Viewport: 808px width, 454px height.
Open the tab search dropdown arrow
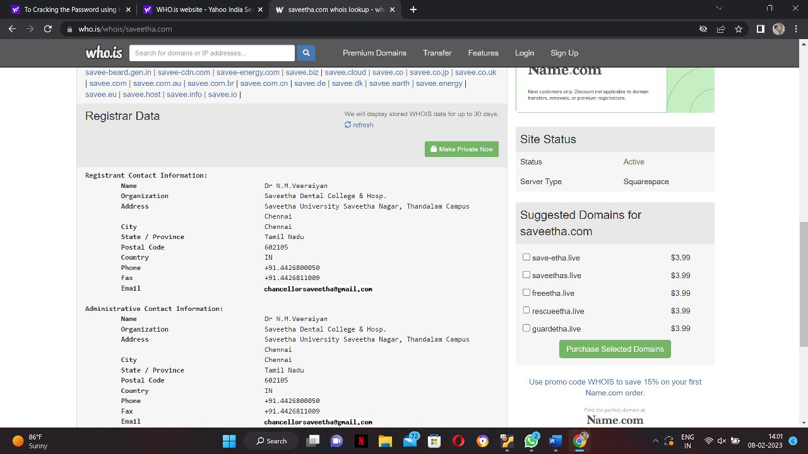[x=718, y=9]
